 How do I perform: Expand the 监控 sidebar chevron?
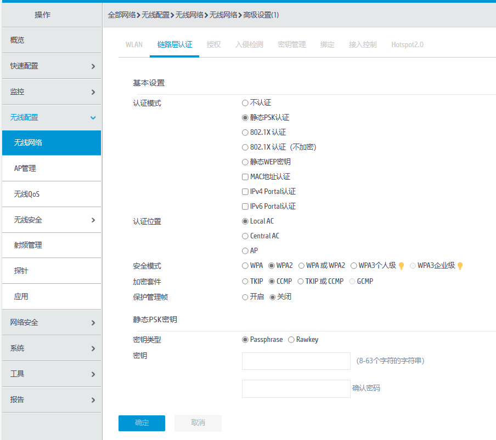pyautogui.click(x=93, y=92)
